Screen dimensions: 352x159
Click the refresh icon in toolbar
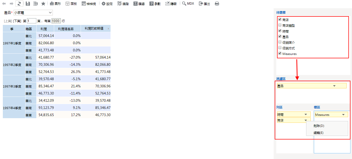point(19,4)
